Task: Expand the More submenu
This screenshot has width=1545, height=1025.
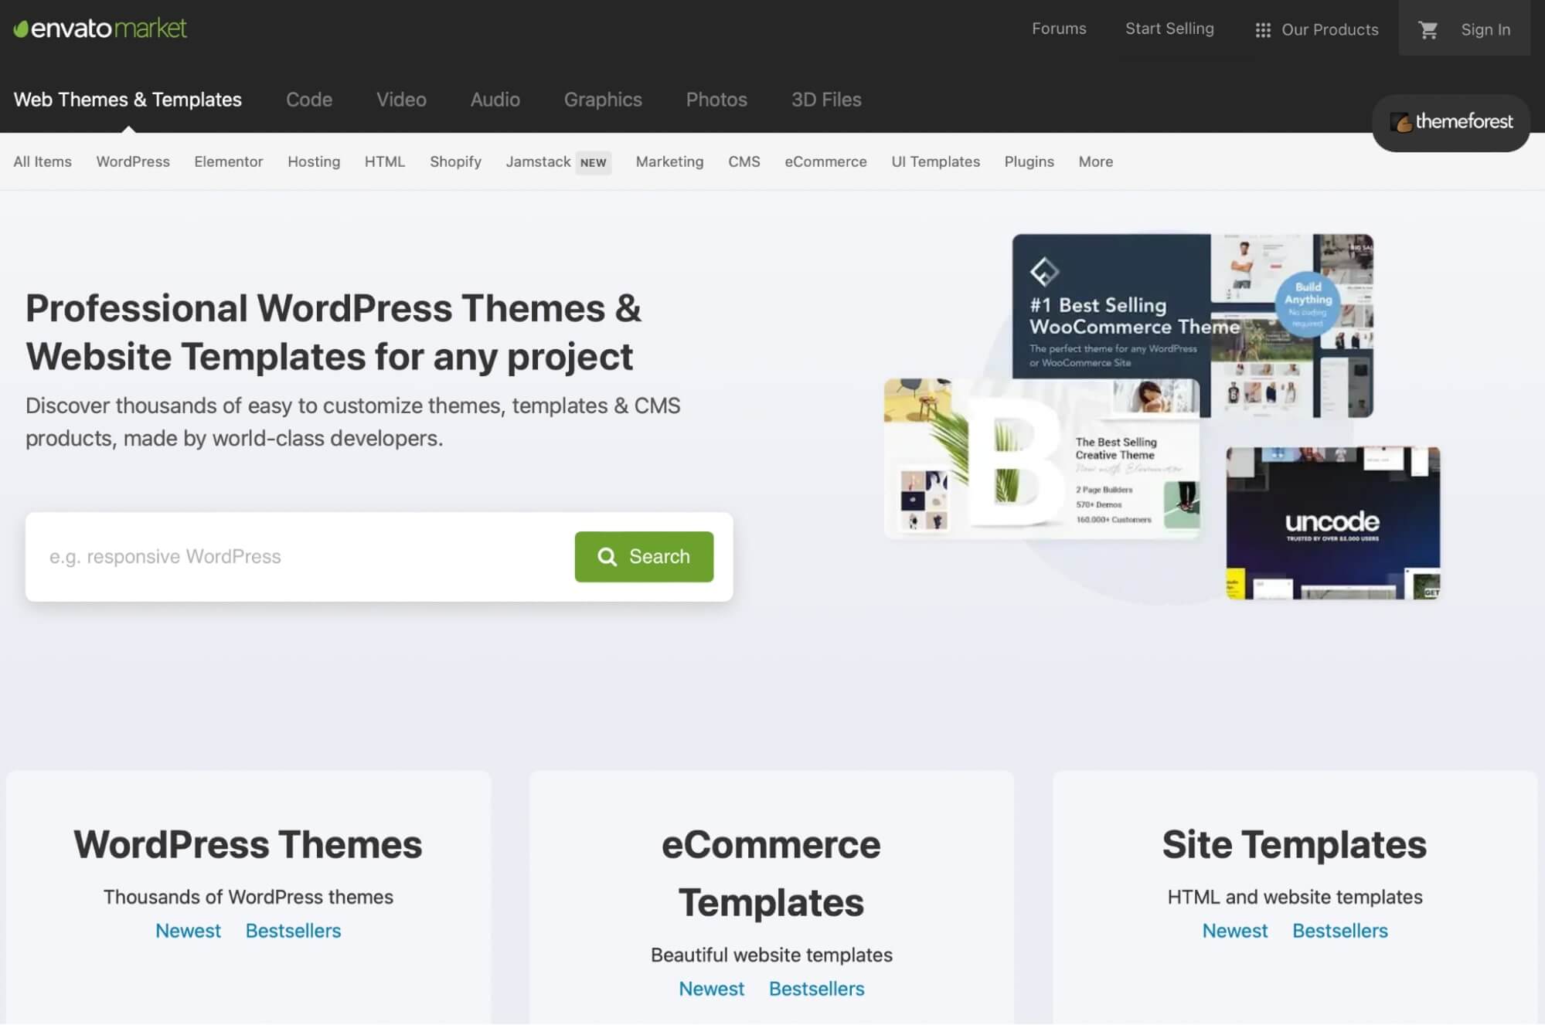Action: [x=1096, y=161]
